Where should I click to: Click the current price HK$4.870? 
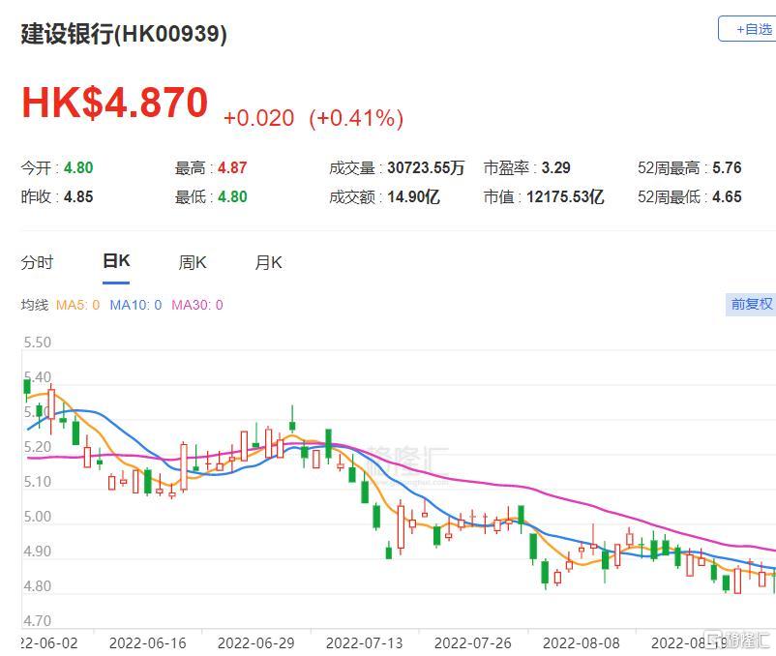[x=114, y=103]
